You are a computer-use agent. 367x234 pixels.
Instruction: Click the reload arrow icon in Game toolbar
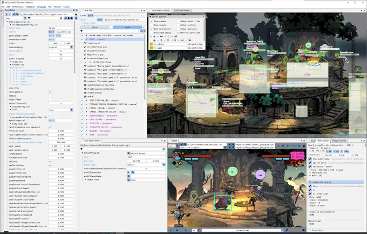(x=283, y=146)
